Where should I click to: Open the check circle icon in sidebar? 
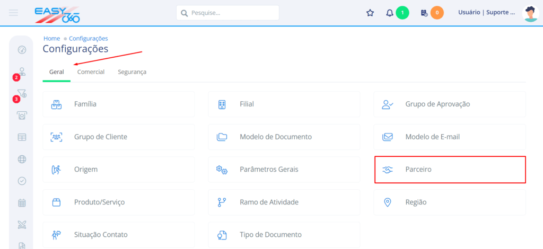pos(22,181)
